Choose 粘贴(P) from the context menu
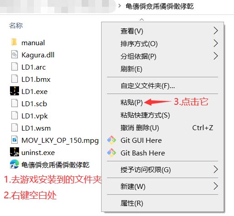Image resolution: width=234 pixels, height=216 pixels. tap(132, 102)
